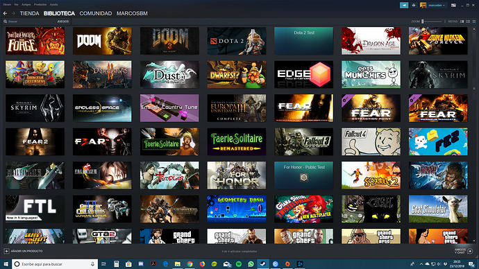Switch to the TIENDA tab
The height and width of the screenshot is (269, 479).
tap(30, 13)
